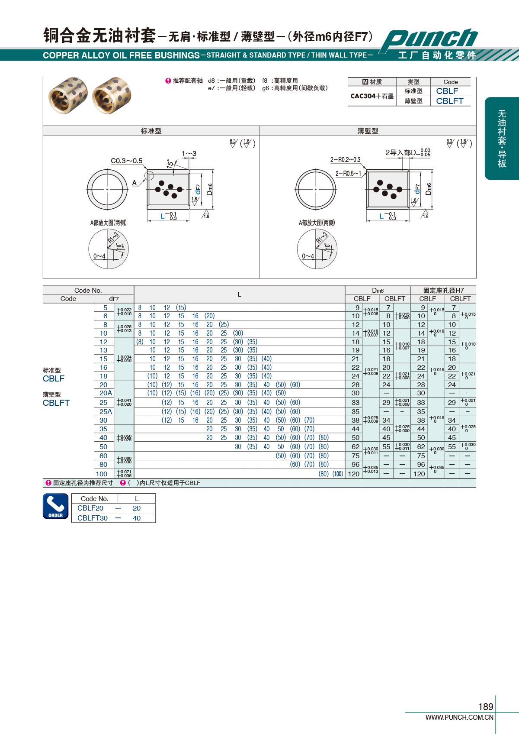This screenshot has height=734, width=519.
Task: Click the L column header of the size table
Action: click(x=240, y=294)
